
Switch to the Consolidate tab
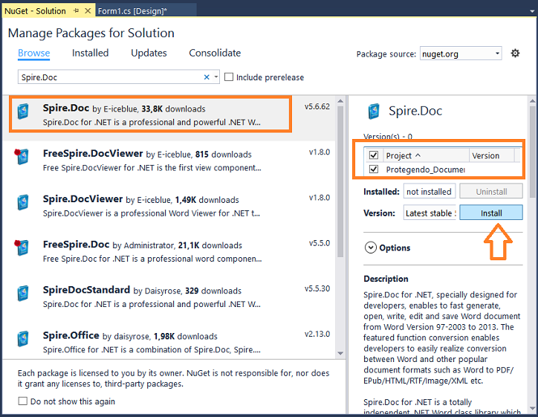pyautogui.click(x=215, y=53)
